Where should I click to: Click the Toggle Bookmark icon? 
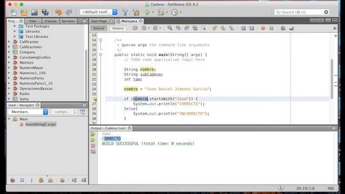[231, 28]
